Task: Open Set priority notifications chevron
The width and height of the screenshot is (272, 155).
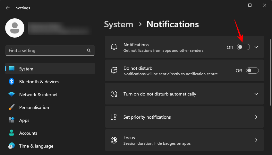Action: click(256, 117)
